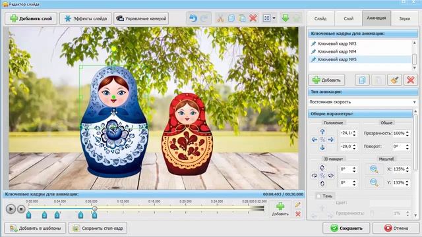This screenshot has width=422, height=237.
Task: Switch to the Слой tab
Action: pos(349,18)
